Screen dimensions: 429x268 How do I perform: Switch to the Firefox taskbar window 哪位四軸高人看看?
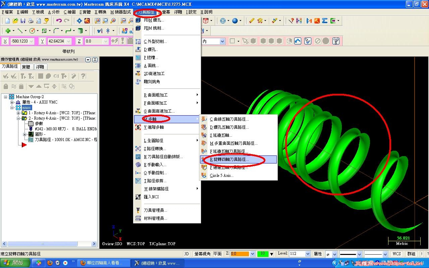103,263
